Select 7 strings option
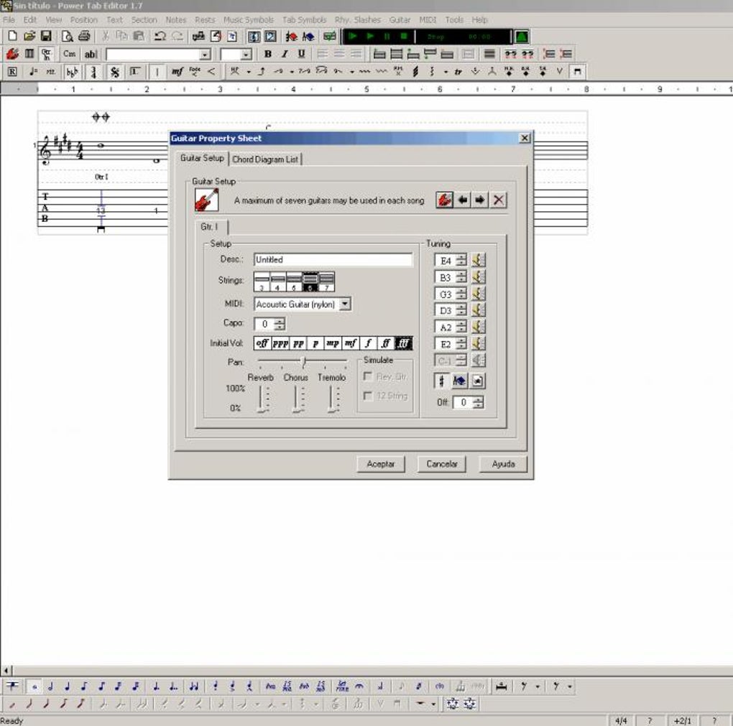The image size is (733, 726). click(x=326, y=281)
